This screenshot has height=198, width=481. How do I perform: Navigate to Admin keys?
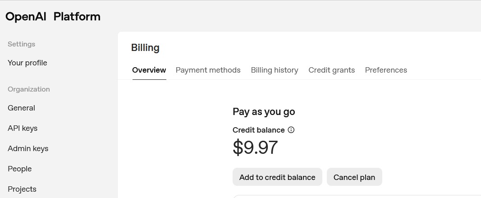click(x=28, y=148)
